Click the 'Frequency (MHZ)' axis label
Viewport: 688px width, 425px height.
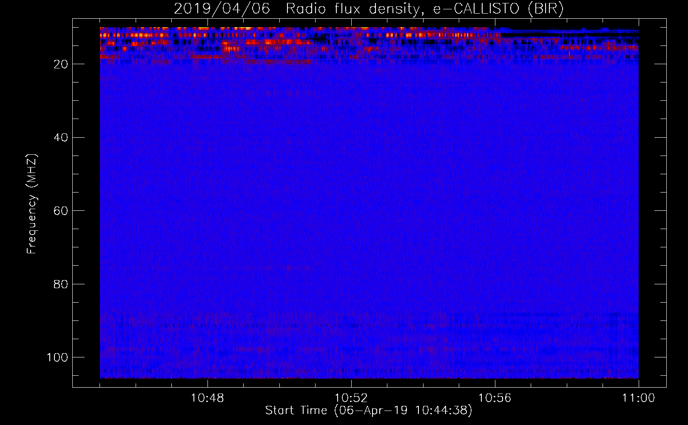click(32, 204)
